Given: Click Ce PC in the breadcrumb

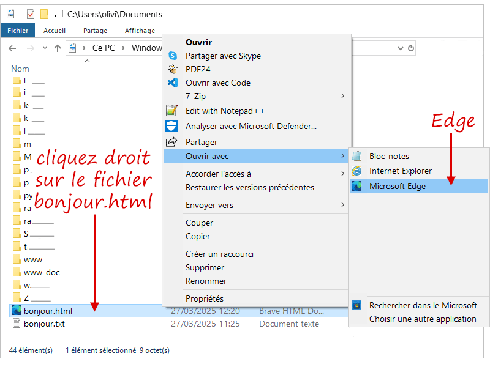Looking at the screenshot, I should point(104,48).
